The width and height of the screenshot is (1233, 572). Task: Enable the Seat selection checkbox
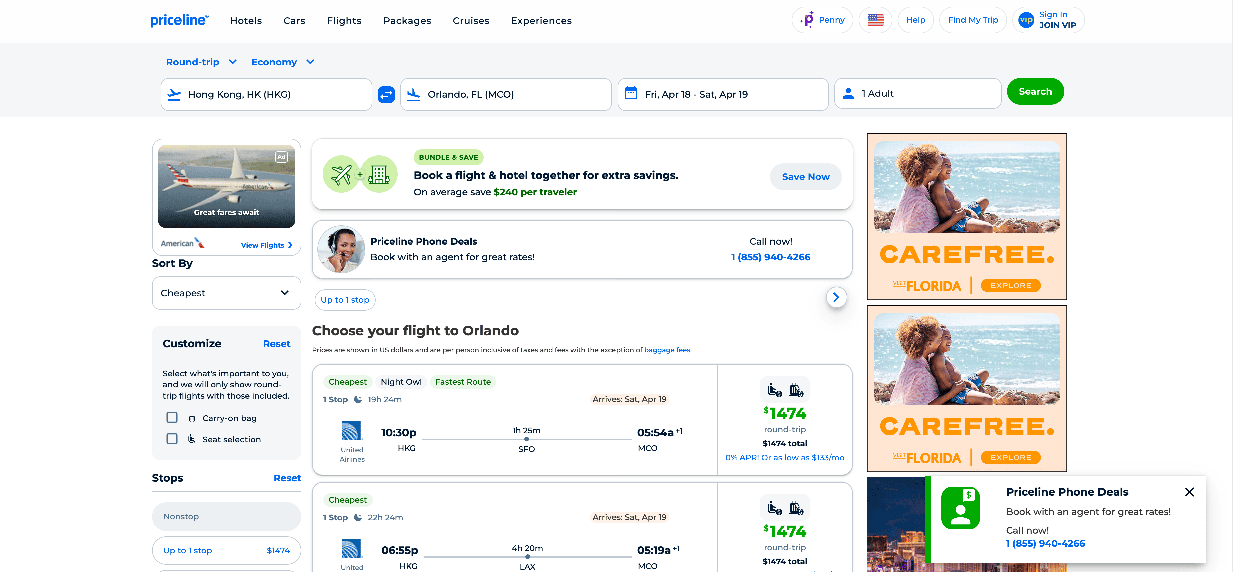(x=172, y=439)
